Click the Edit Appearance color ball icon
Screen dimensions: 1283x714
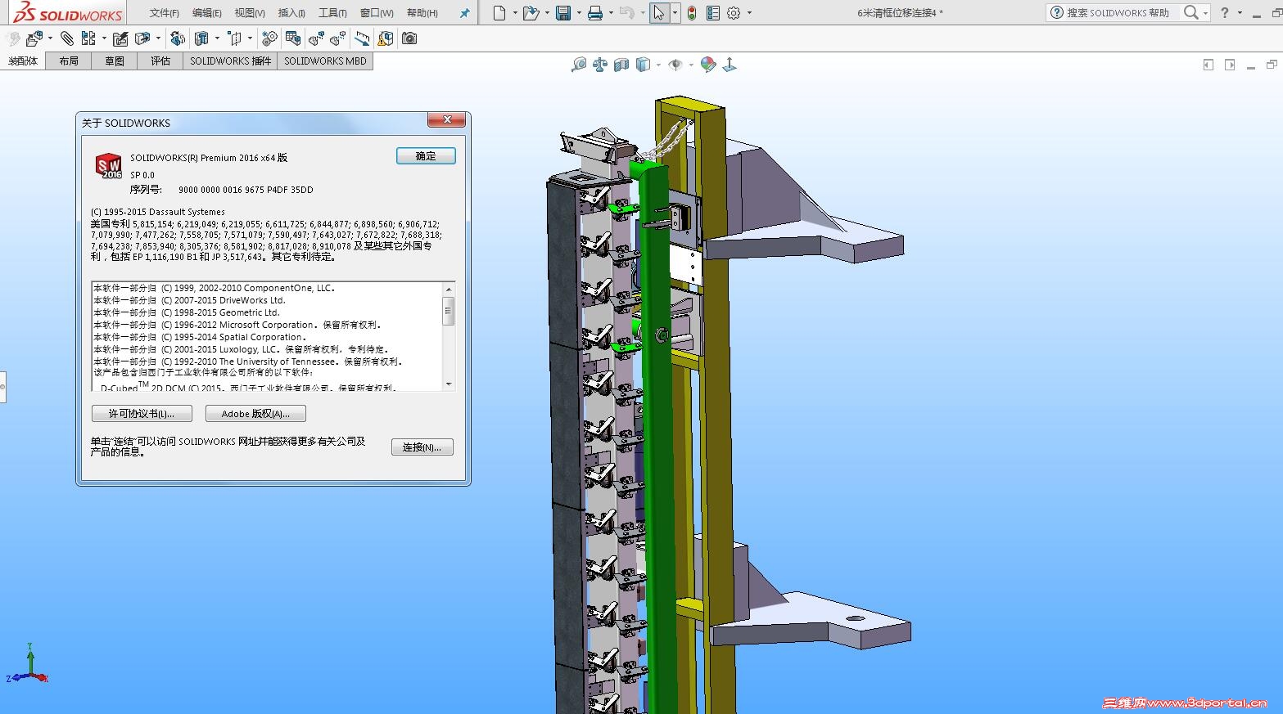coord(708,65)
